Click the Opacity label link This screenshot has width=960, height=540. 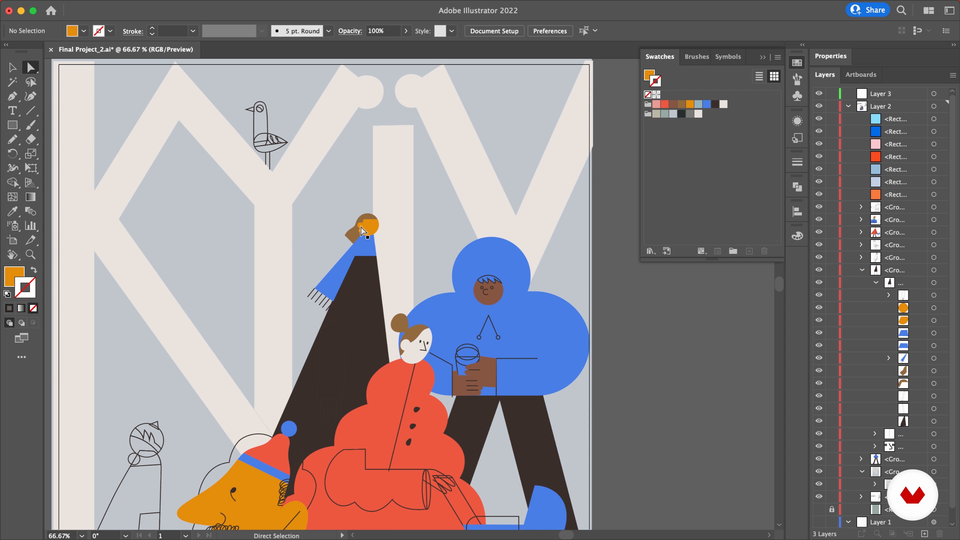pos(350,31)
